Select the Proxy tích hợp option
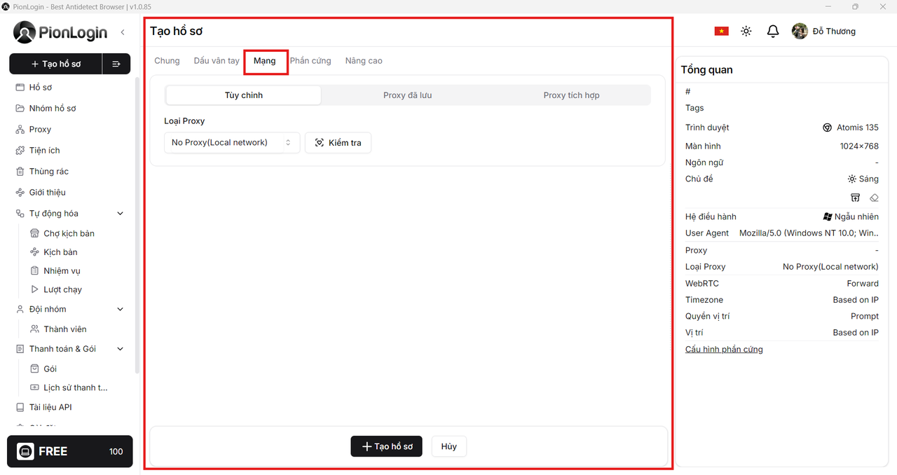 (x=571, y=95)
